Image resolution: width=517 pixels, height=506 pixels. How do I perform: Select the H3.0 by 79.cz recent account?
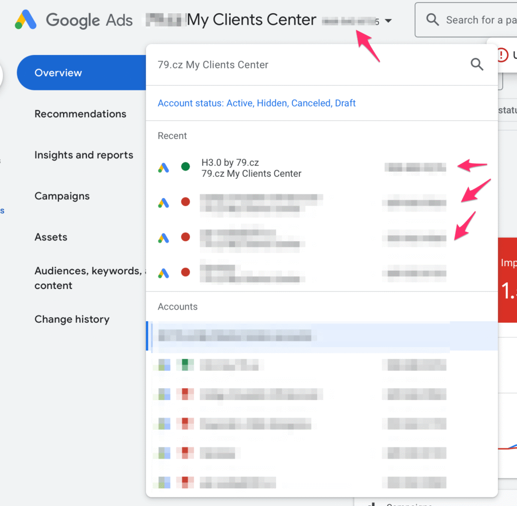click(x=251, y=168)
